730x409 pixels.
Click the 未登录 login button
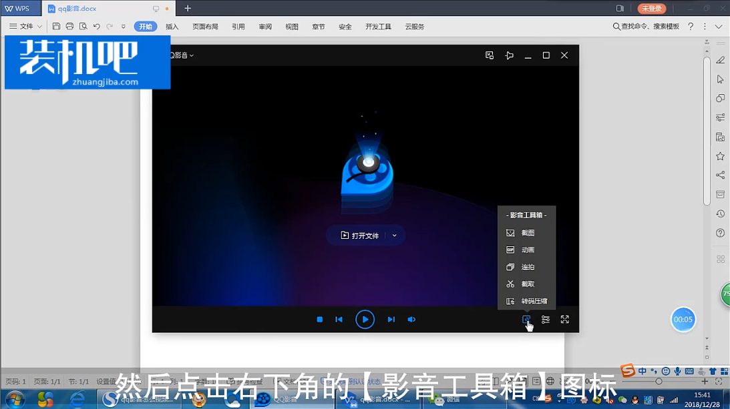(651, 9)
